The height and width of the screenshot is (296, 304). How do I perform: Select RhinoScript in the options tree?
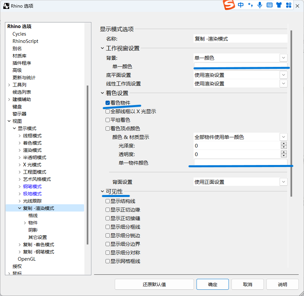point(25,41)
